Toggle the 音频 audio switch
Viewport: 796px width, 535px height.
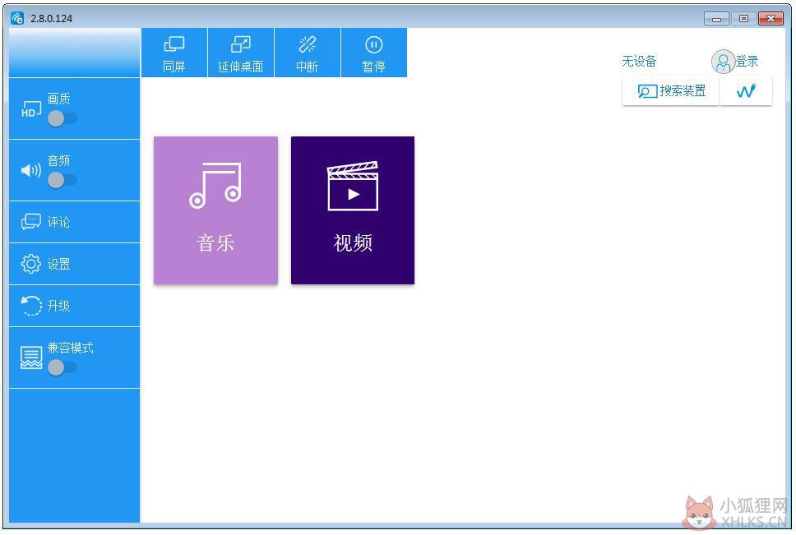click(x=62, y=180)
